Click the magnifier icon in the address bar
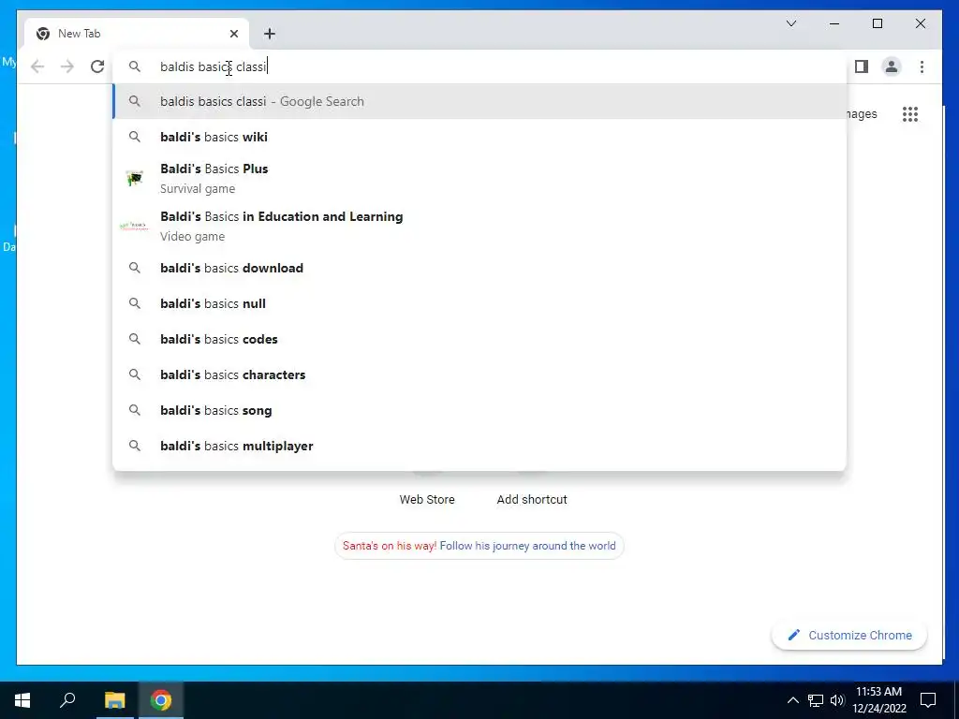The image size is (959, 719). click(x=135, y=66)
